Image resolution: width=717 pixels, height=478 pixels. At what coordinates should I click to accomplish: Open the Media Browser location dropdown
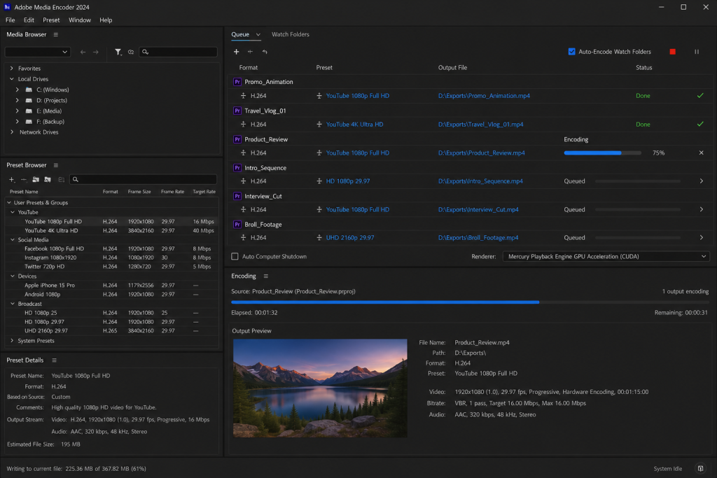pos(37,52)
